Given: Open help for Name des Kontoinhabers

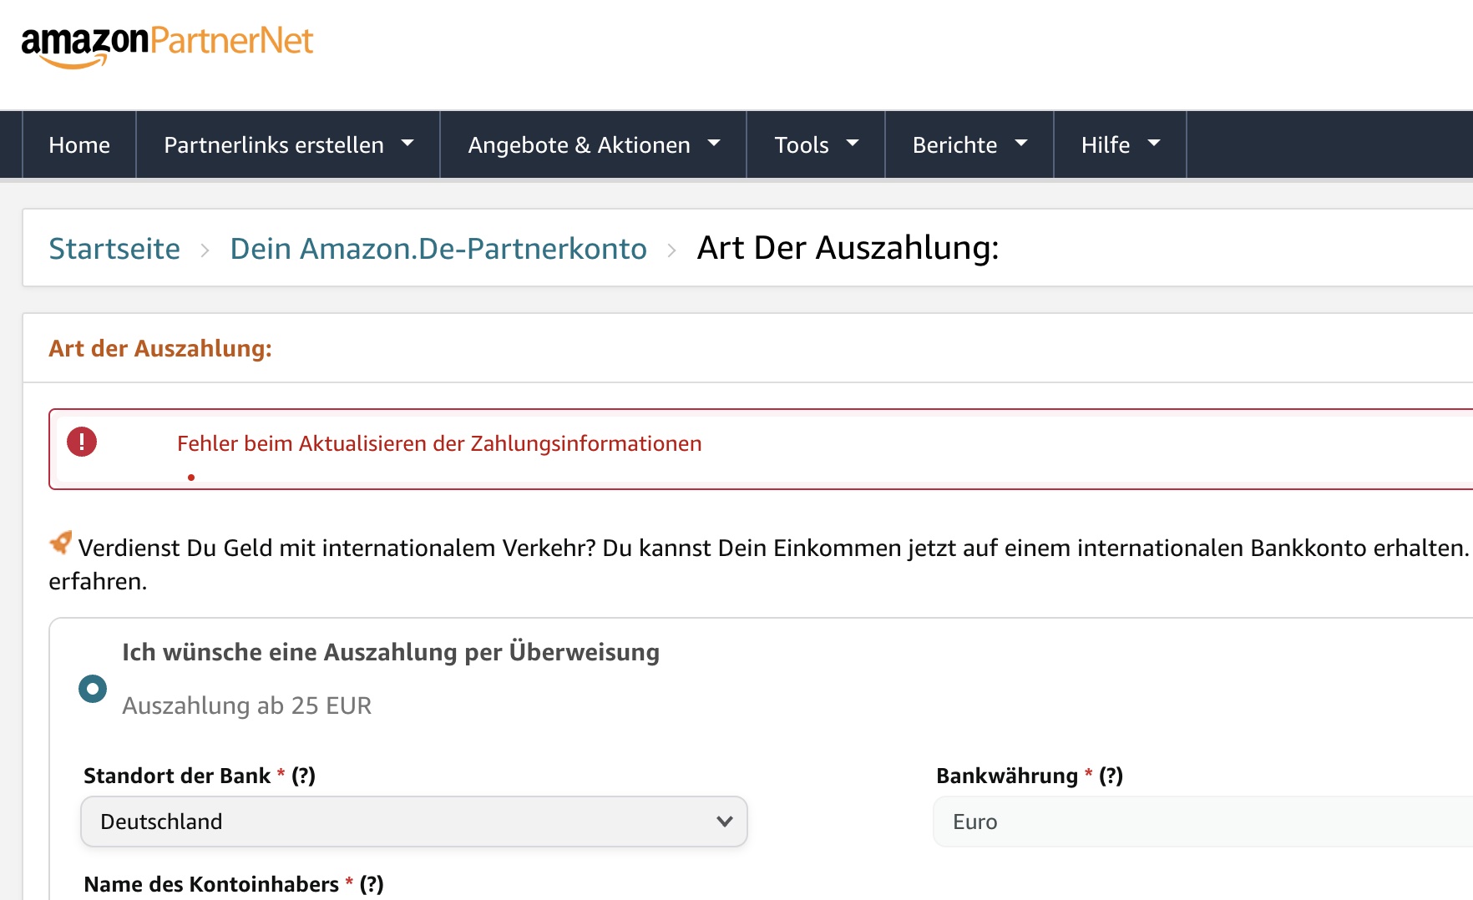Looking at the screenshot, I should tap(372, 884).
